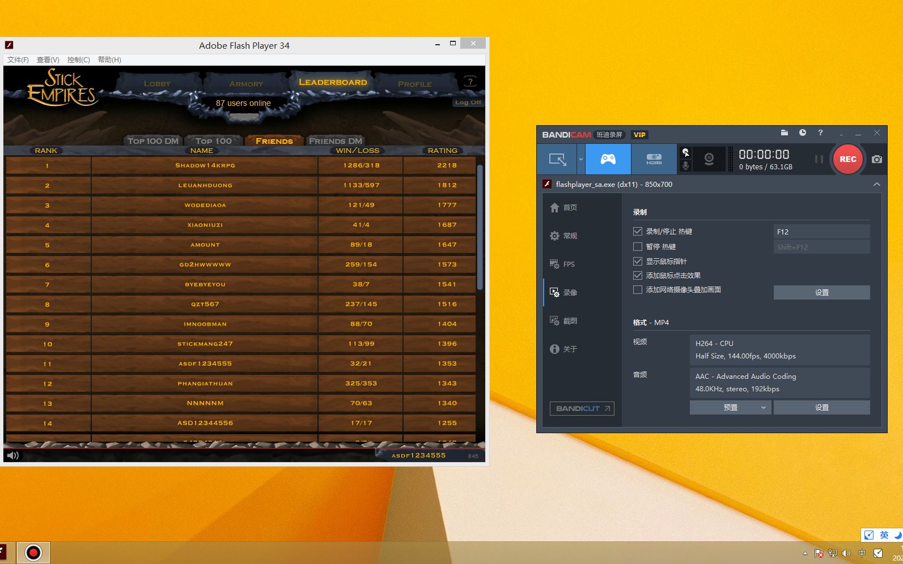This screenshot has height=564, width=903.
Task: Click Stick Empires help question mark icon
Action: (x=470, y=81)
